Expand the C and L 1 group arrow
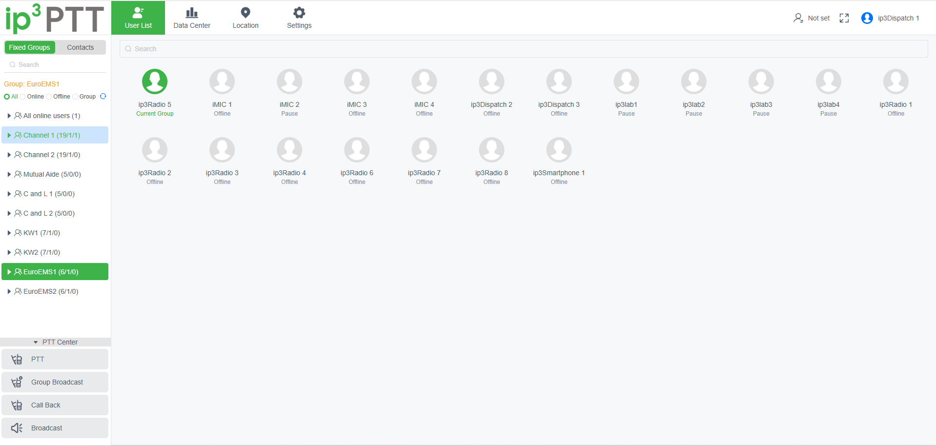Image resolution: width=936 pixels, height=446 pixels. (9, 194)
